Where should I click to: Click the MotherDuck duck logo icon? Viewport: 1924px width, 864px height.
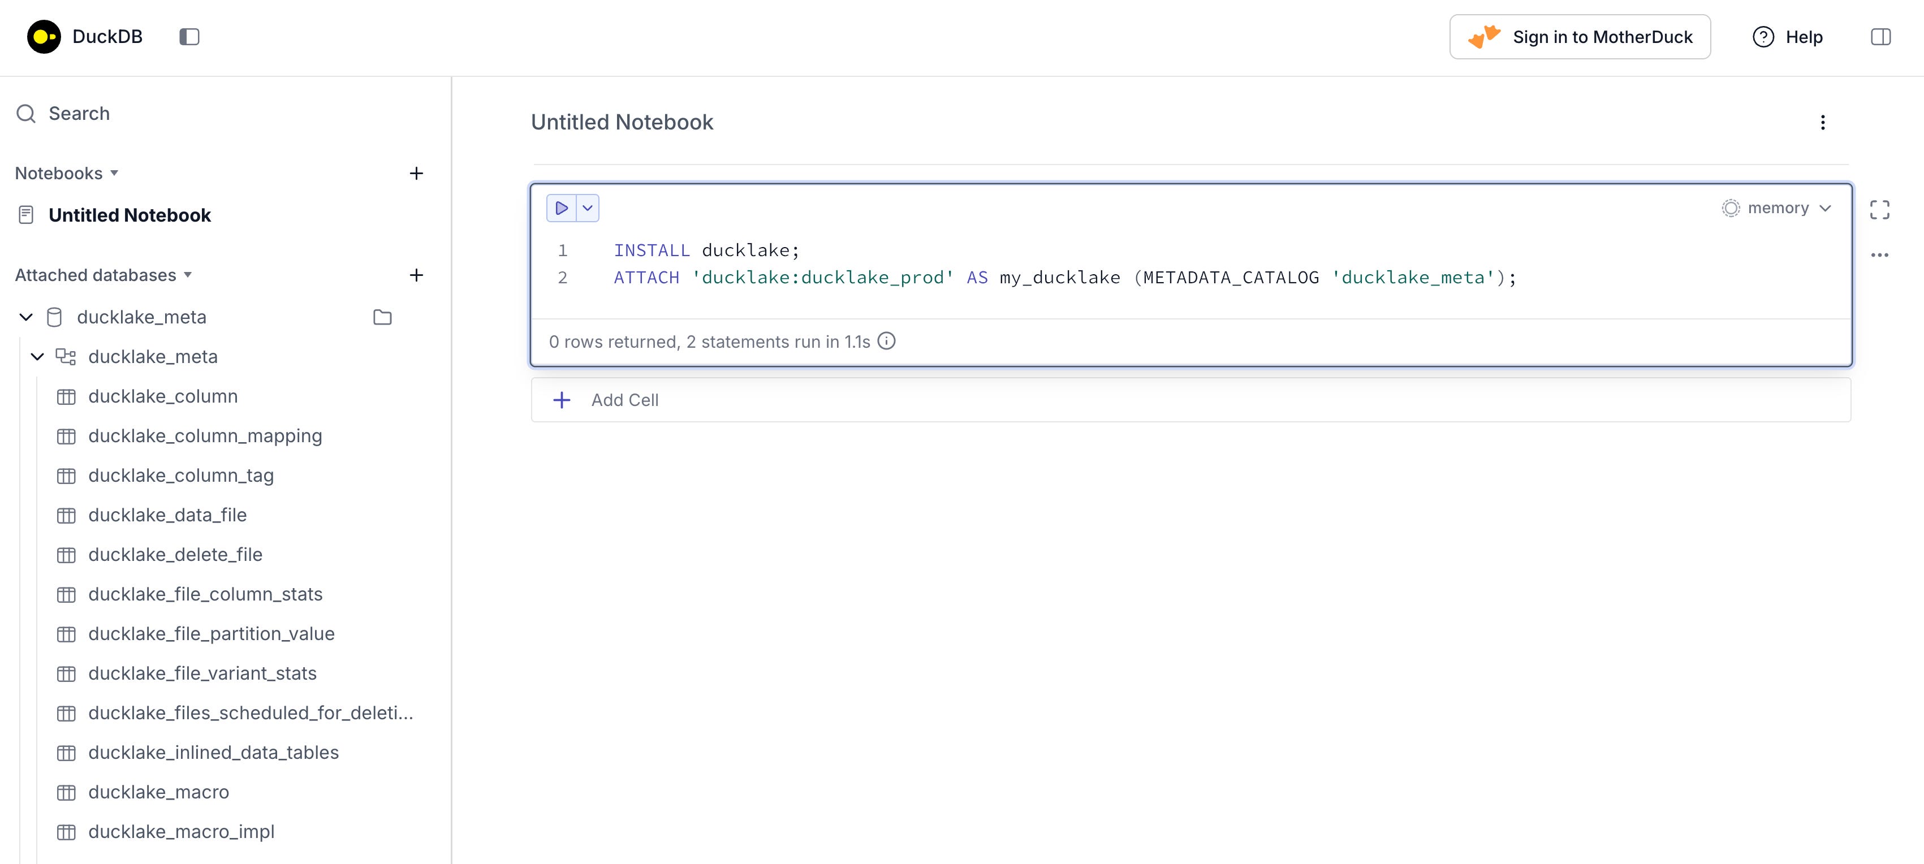pyautogui.click(x=1484, y=37)
